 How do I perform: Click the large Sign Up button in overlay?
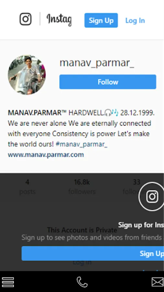coord(93,253)
